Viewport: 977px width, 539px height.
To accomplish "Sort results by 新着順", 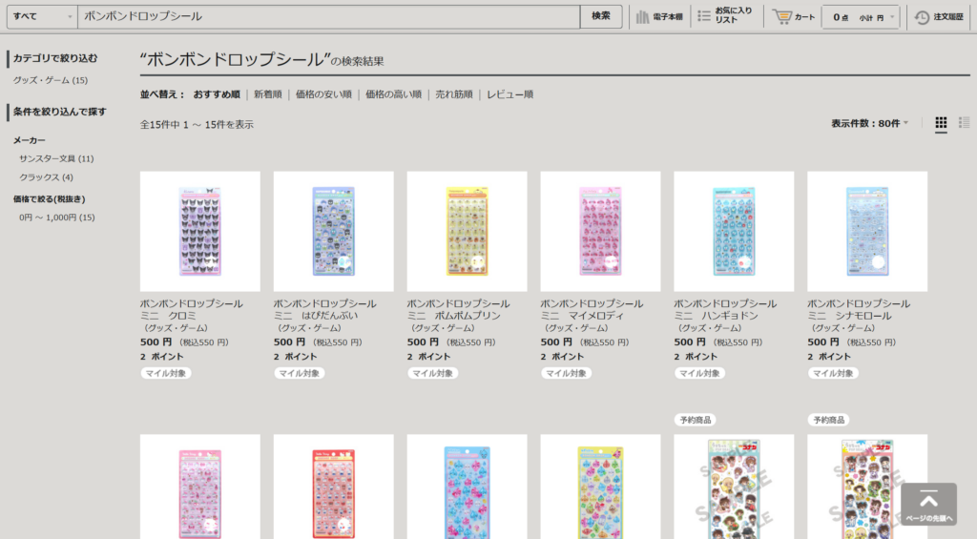I will pos(267,94).
